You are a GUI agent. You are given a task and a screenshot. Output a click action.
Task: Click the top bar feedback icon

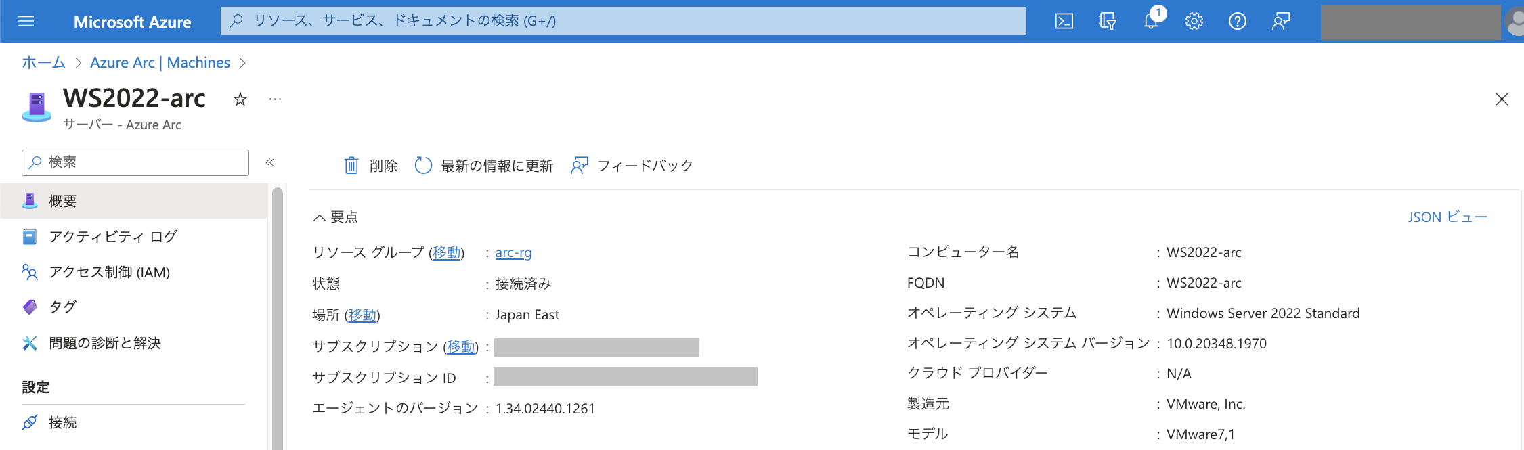(x=1280, y=22)
